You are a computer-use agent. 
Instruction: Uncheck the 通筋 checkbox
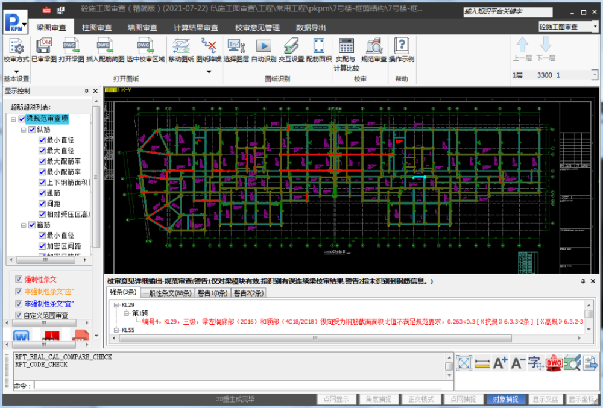coord(42,193)
